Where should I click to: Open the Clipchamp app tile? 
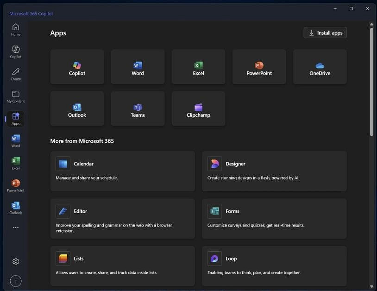coord(198,108)
